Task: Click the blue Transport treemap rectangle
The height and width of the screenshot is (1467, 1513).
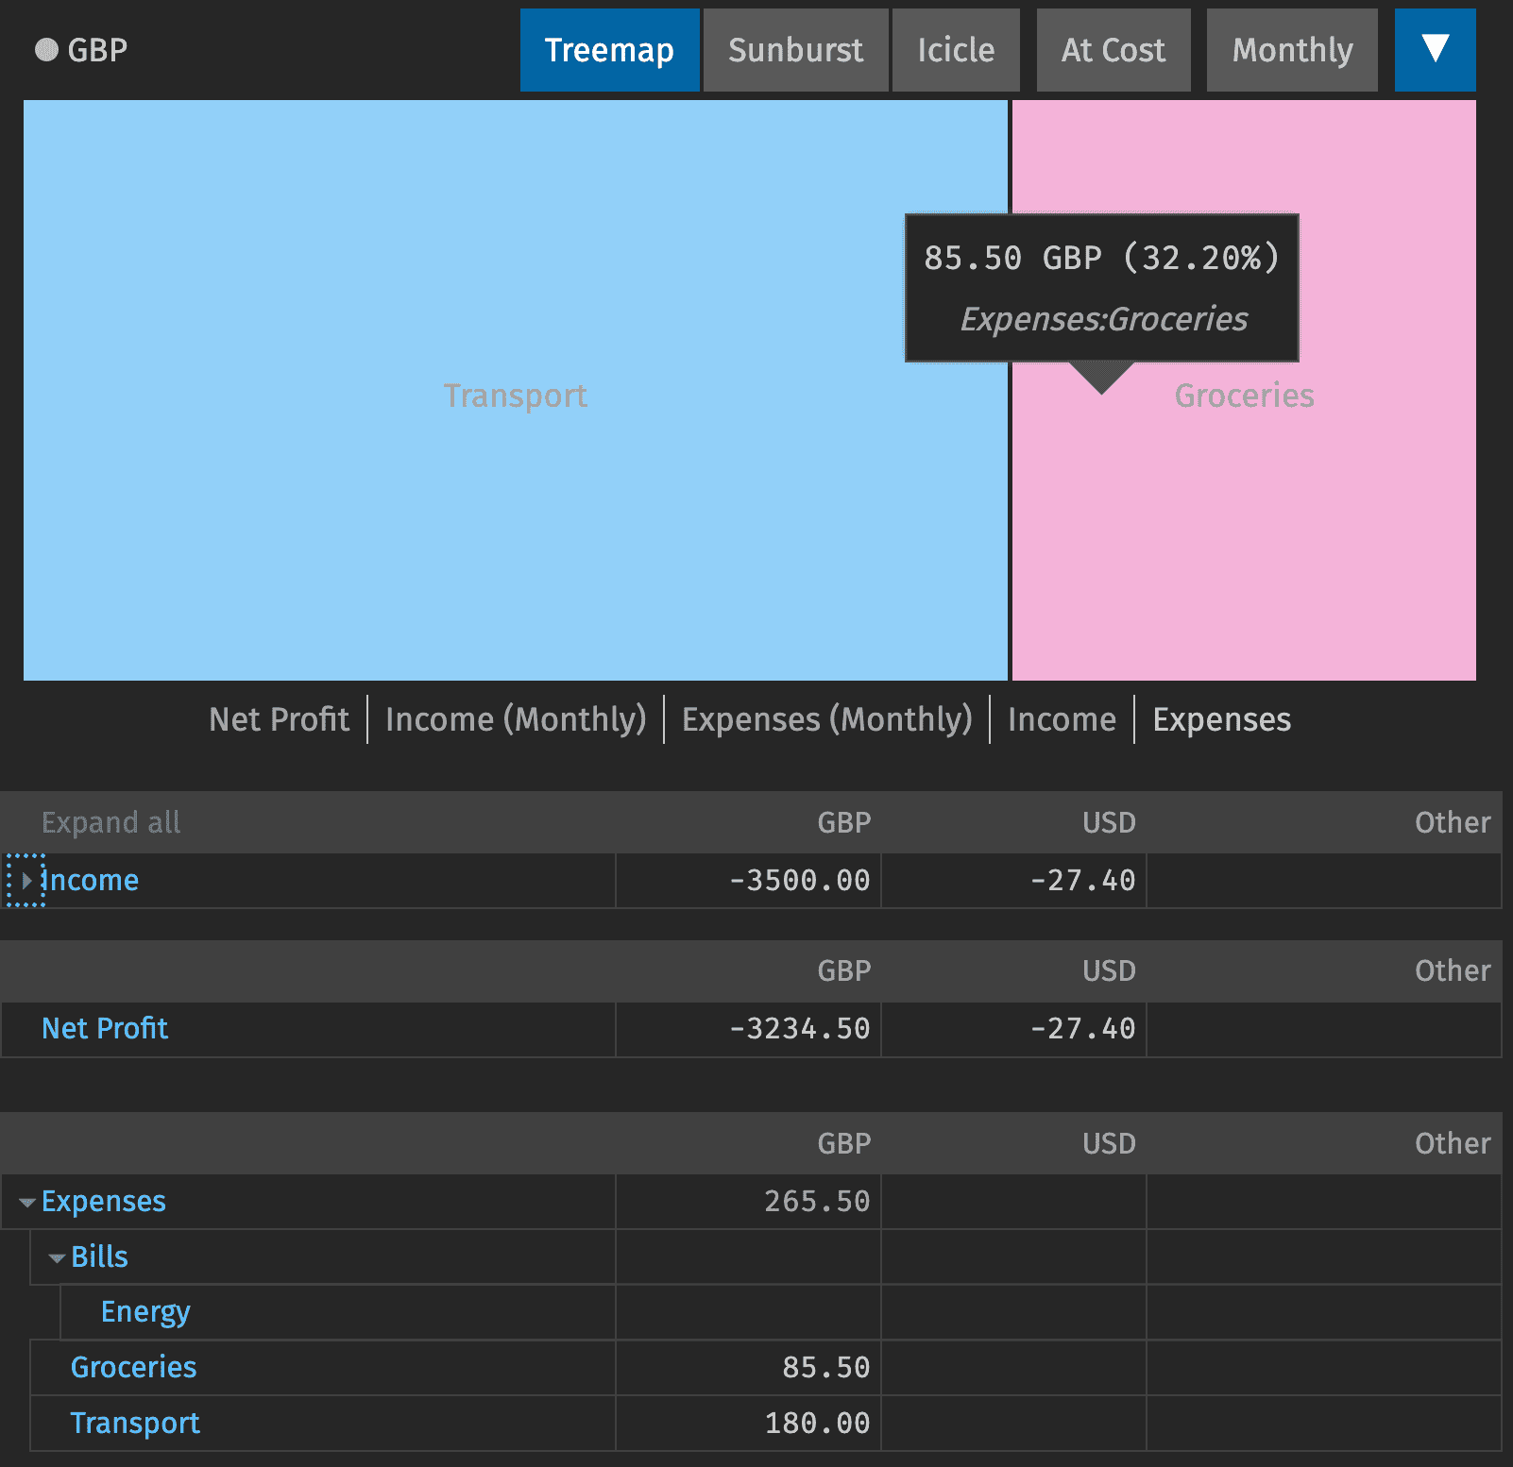Action: [x=515, y=395]
